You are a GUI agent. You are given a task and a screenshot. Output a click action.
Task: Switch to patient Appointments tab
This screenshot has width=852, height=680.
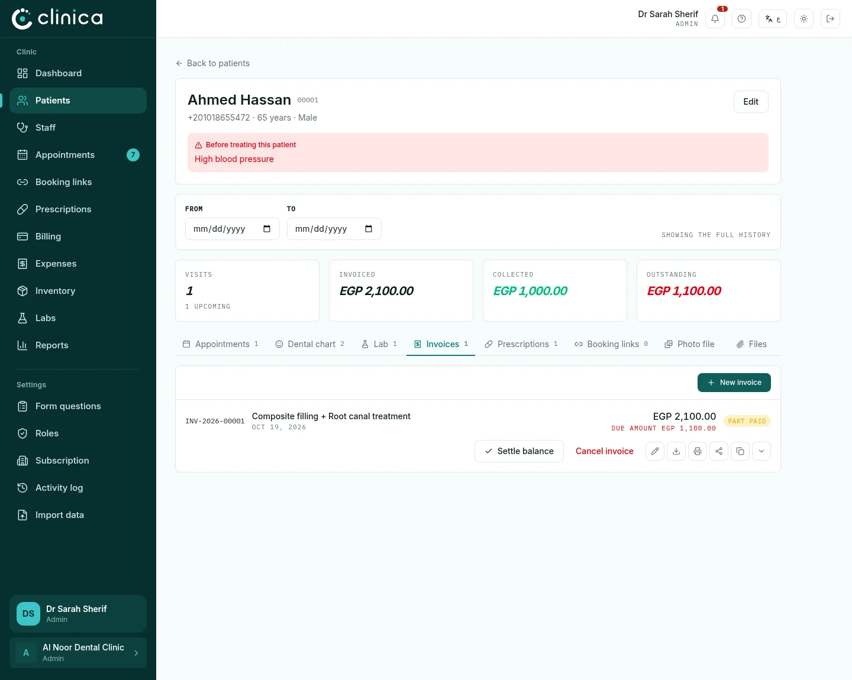point(221,344)
